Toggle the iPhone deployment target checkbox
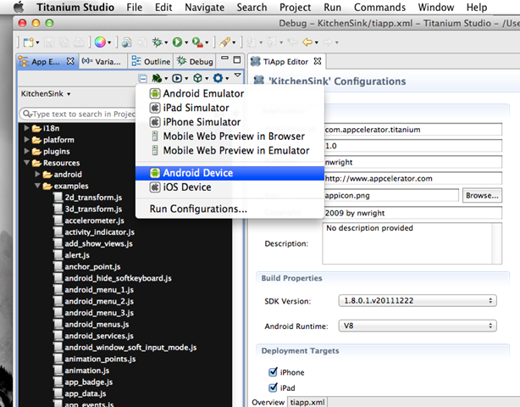This screenshot has width=520, height=407. pyautogui.click(x=274, y=372)
